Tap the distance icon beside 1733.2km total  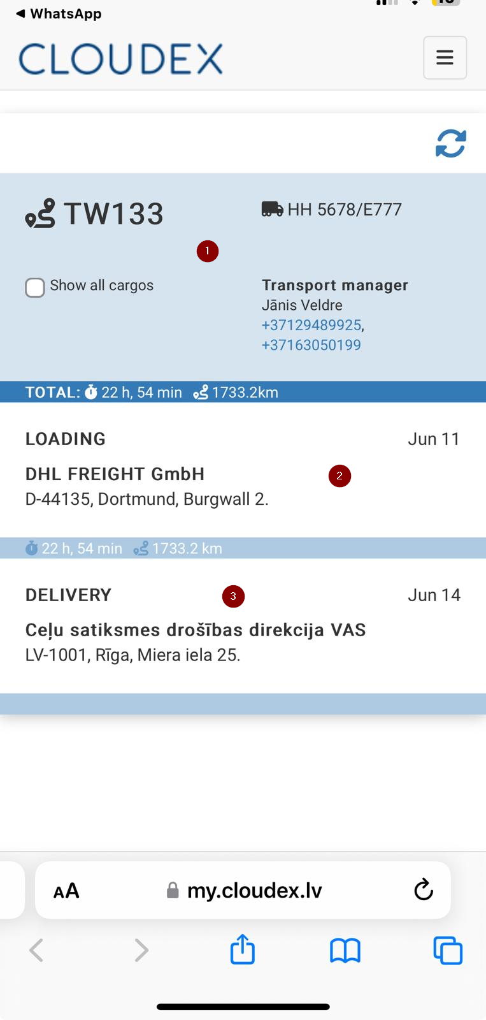201,392
